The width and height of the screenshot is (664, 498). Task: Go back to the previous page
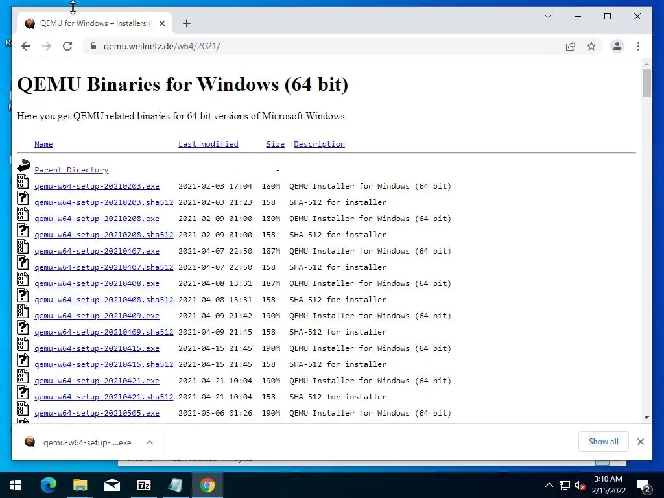26,46
